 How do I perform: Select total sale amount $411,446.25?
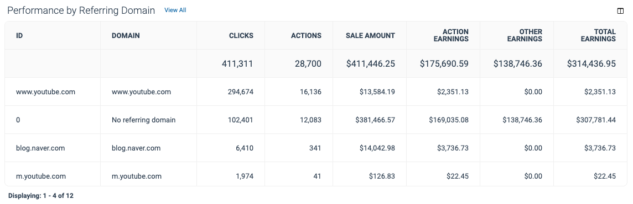click(x=370, y=63)
